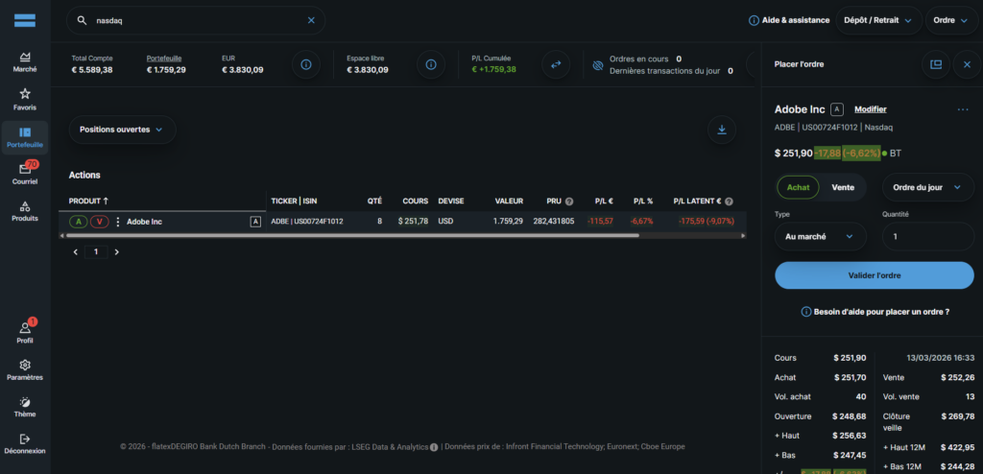Switch order side to Vente
The width and height of the screenshot is (983, 474).
point(843,187)
